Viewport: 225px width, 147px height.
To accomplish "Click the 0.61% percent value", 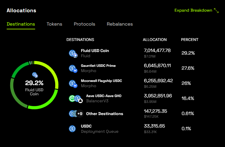I will click(188, 114).
